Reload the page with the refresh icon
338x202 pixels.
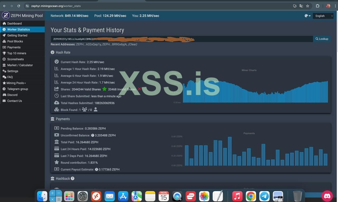18,6
